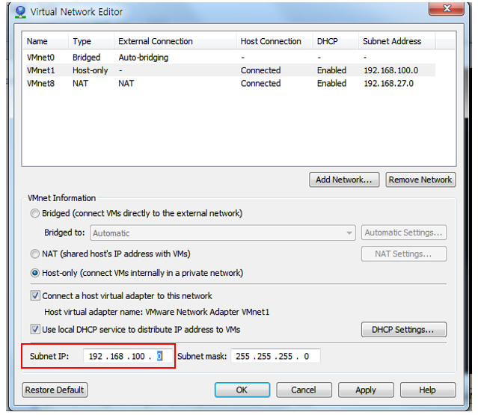This screenshot has width=478, height=415.
Task: Click the Virtual Network Editor title icon
Action: [20, 11]
